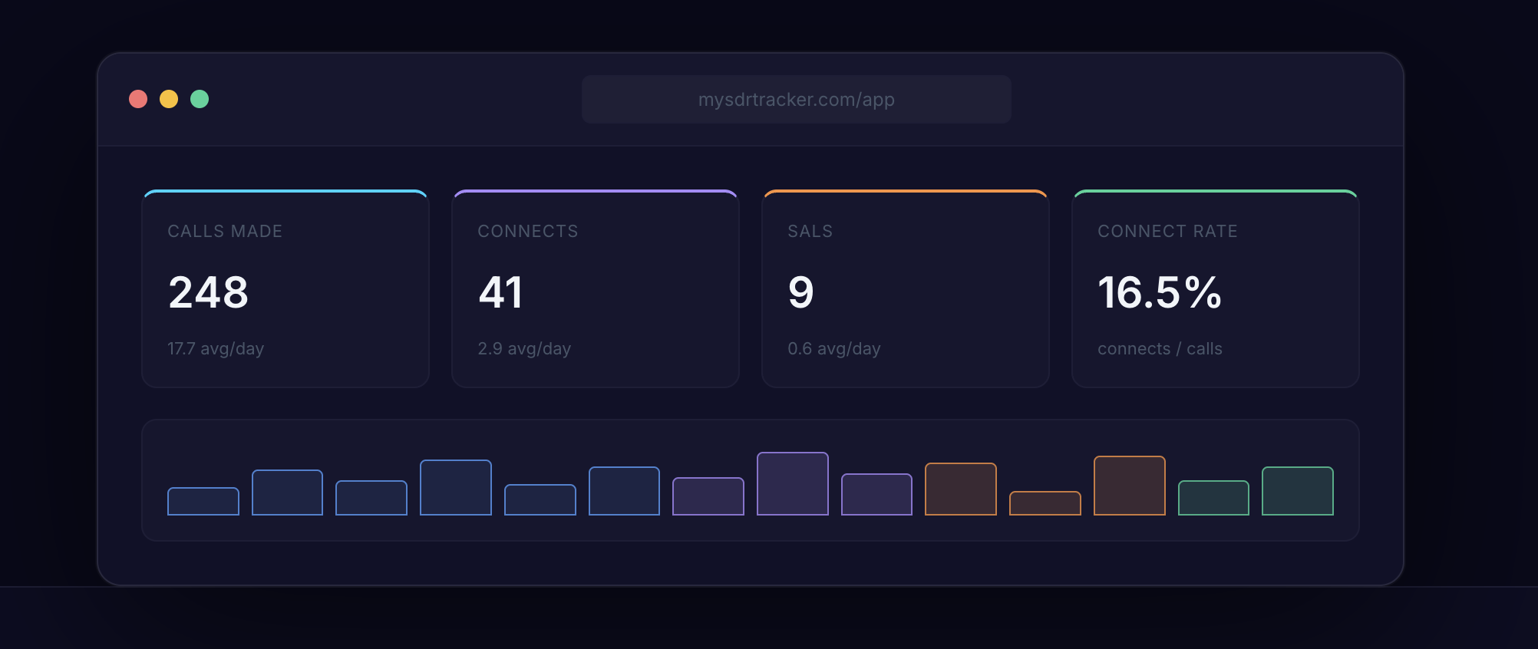The height and width of the screenshot is (649, 1538).
Task: Select the 41 connects value
Action: 500,292
